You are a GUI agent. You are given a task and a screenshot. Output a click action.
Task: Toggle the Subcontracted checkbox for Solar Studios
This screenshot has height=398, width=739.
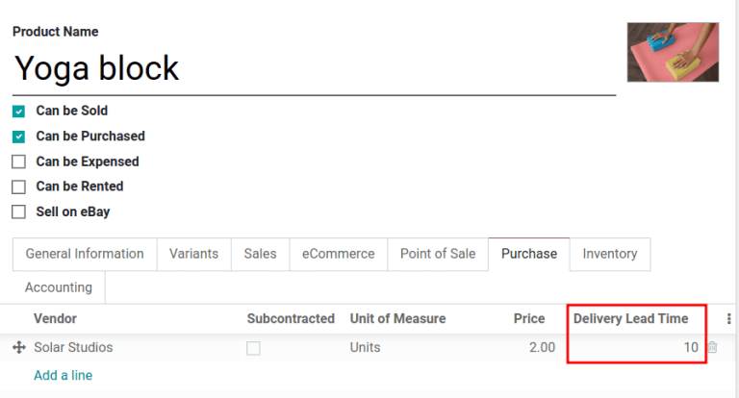click(x=253, y=348)
